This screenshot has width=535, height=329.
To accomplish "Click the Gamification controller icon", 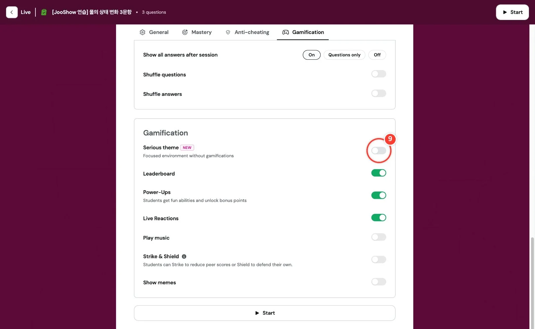I will [286, 32].
